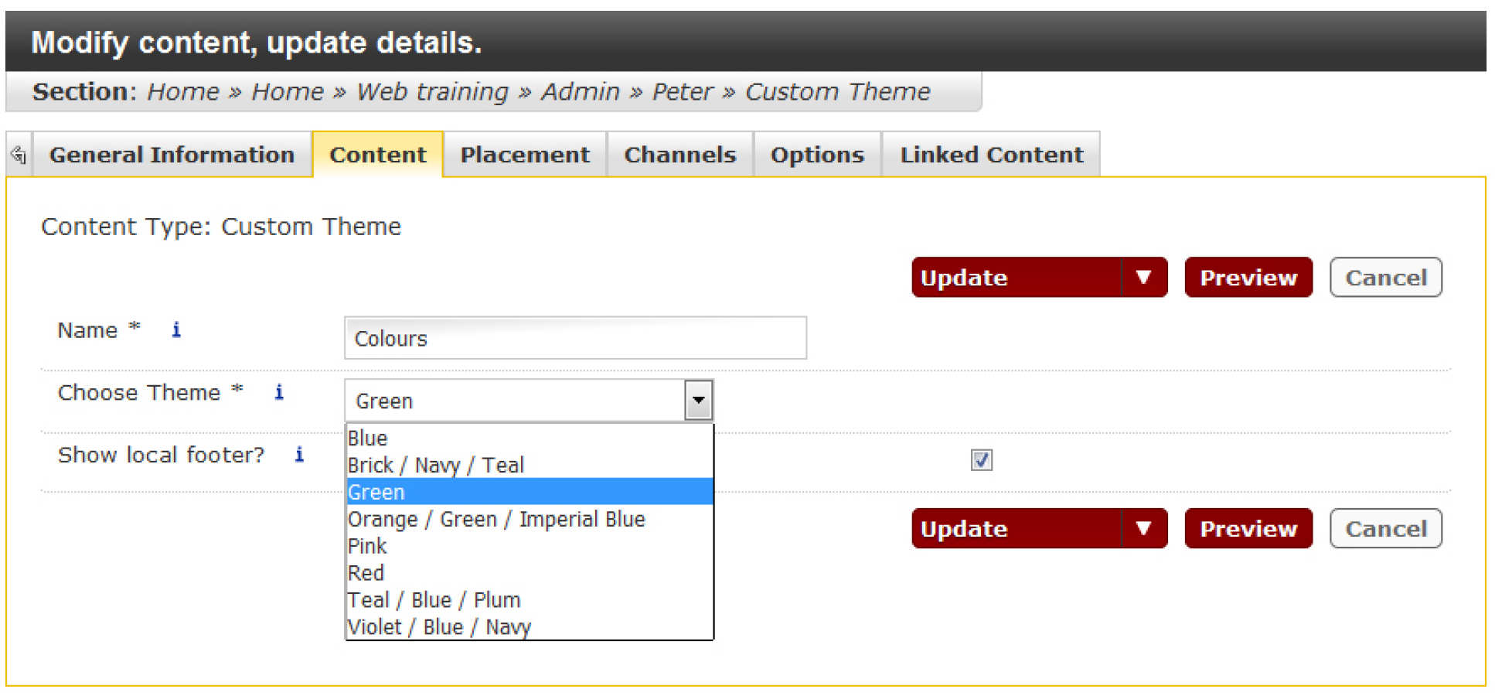Choose the Pink theme option
Viewport: 1495px width, 696px height.
368,546
